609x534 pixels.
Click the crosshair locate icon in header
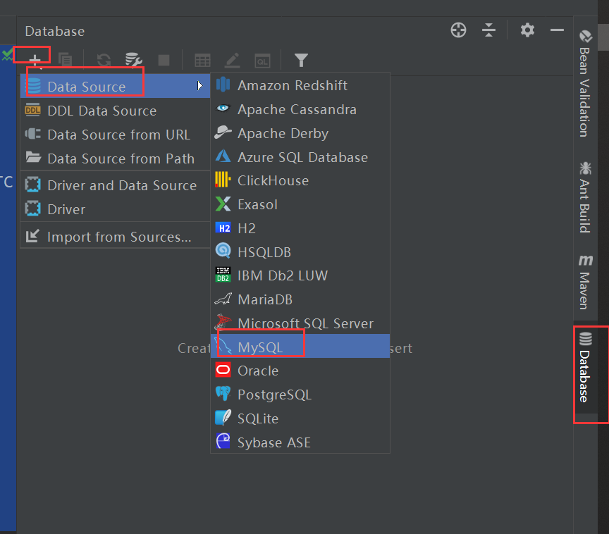pos(458,30)
